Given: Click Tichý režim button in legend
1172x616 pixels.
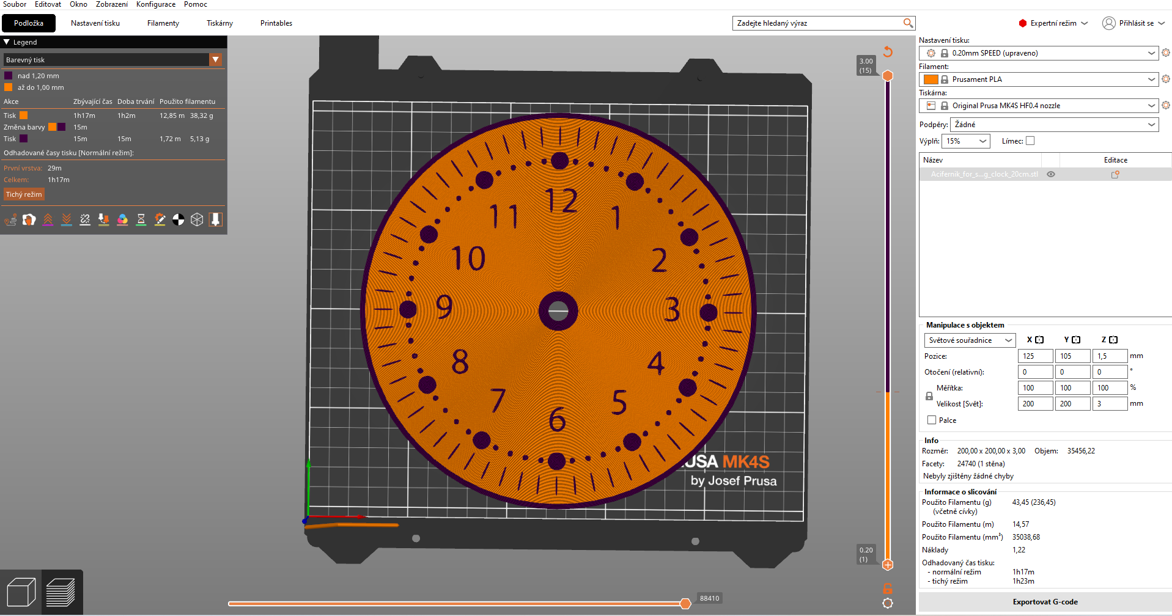Looking at the screenshot, I should click(x=24, y=194).
